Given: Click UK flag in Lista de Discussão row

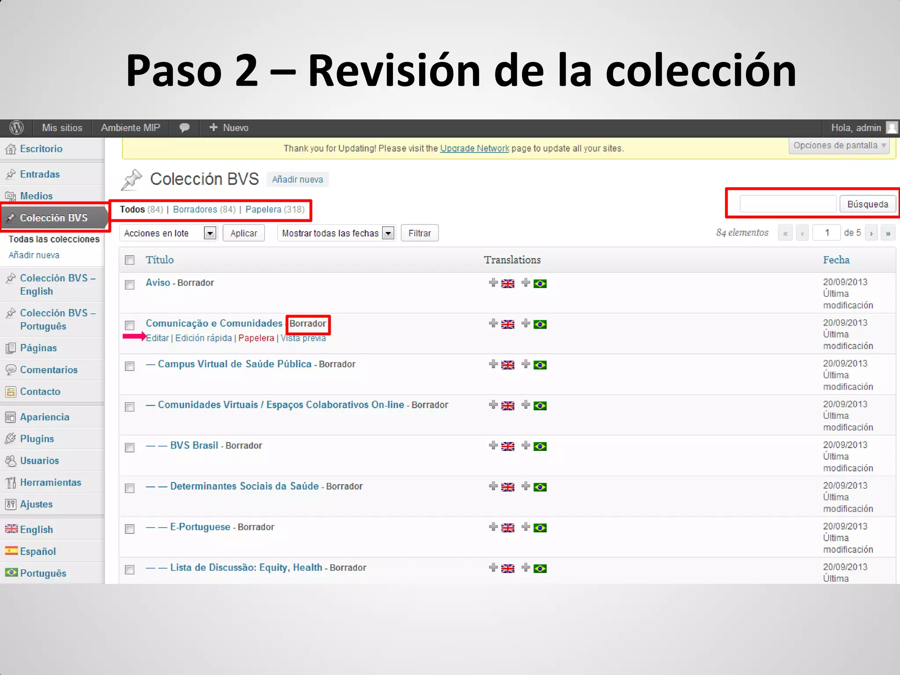Looking at the screenshot, I should [x=508, y=569].
